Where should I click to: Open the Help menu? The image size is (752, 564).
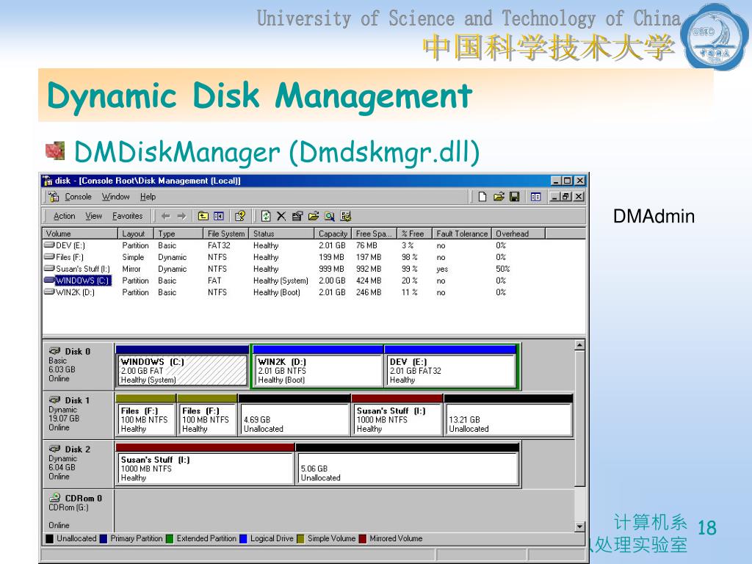coord(148,197)
